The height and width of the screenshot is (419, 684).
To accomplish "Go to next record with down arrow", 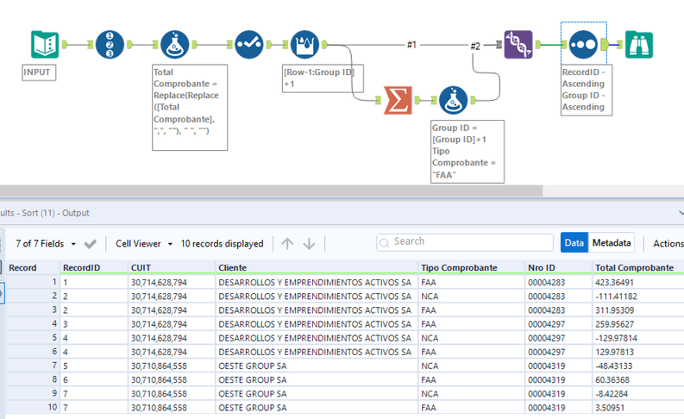I will point(309,244).
